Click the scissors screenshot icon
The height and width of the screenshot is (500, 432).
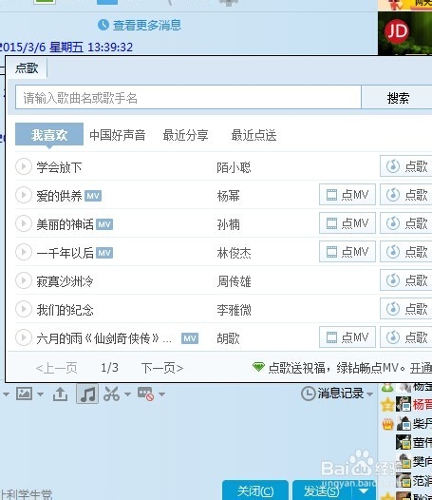tap(111, 394)
